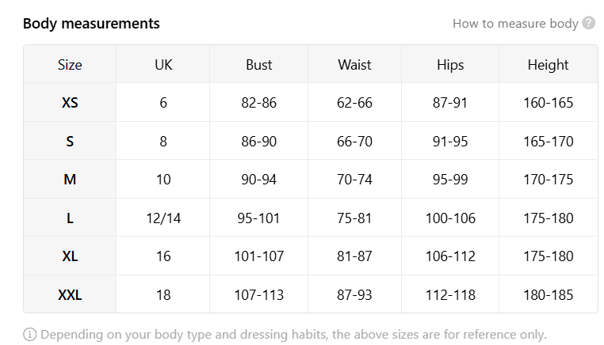Select the XS size row label

pyautogui.click(x=70, y=103)
